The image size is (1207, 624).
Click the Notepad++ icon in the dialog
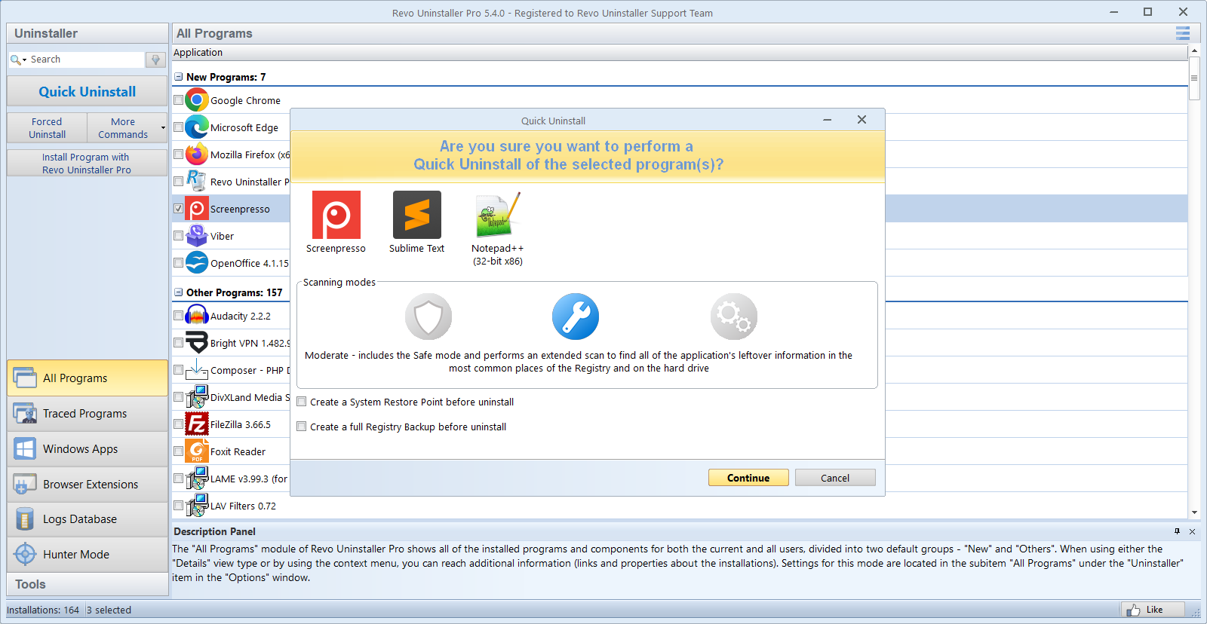coord(497,215)
